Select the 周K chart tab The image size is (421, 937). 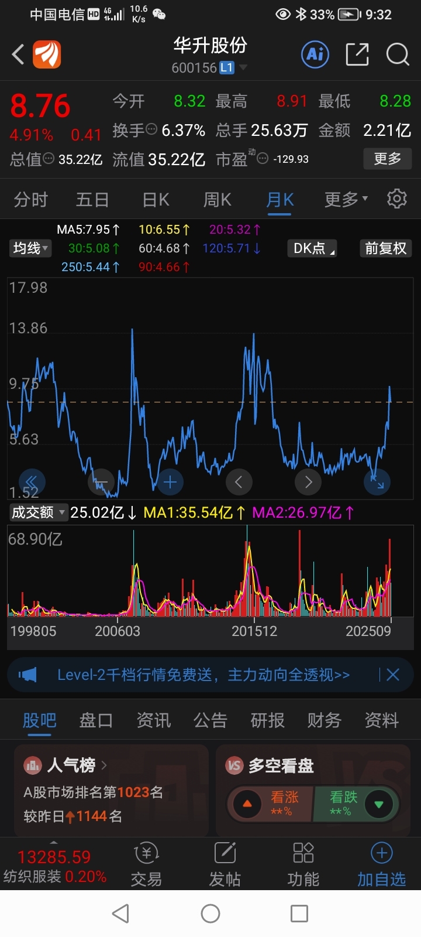pyautogui.click(x=218, y=200)
